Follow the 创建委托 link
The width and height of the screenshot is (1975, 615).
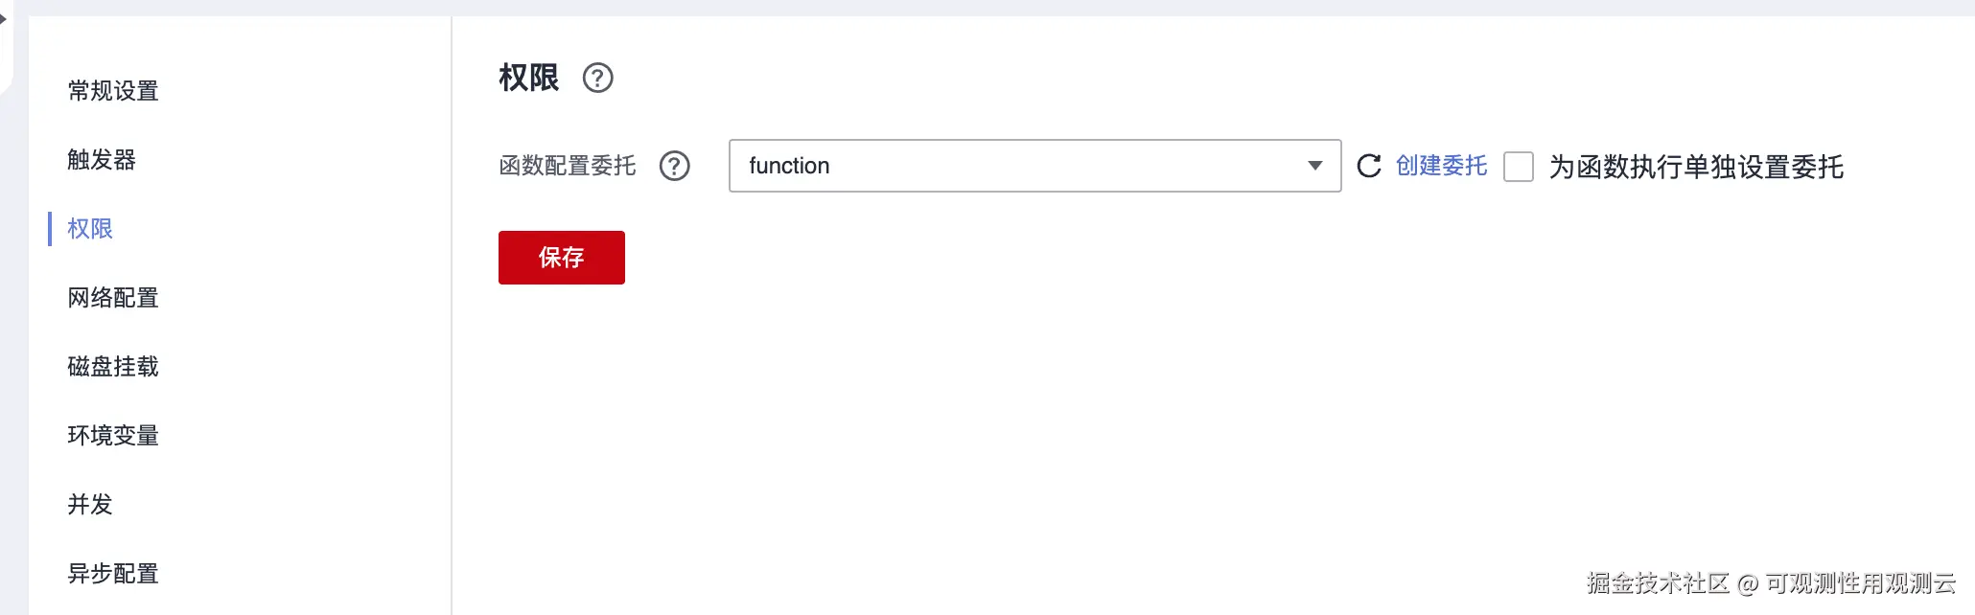(1441, 166)
